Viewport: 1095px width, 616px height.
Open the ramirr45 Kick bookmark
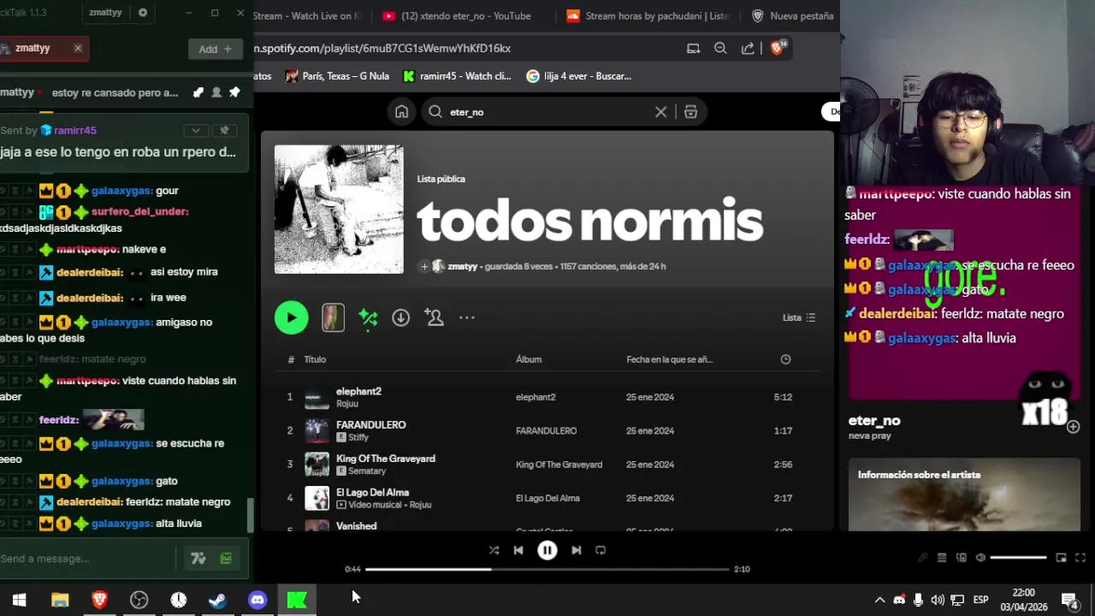(x=457, y=76)
